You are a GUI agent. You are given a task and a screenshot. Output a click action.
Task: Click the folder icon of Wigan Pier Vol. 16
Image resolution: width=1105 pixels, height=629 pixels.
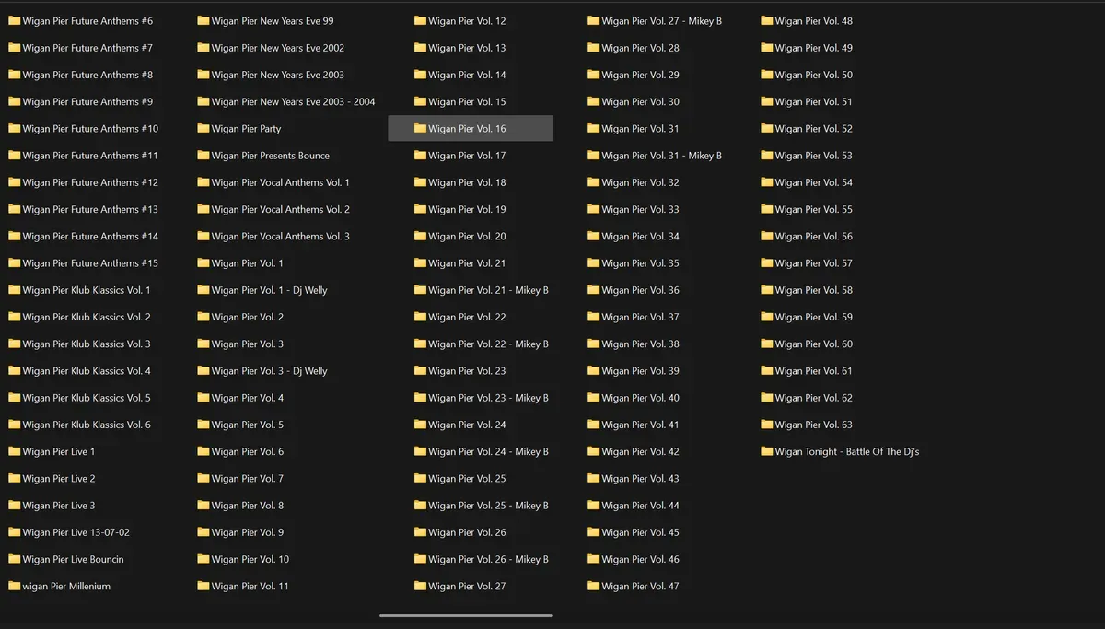click(x=420, y=128)
